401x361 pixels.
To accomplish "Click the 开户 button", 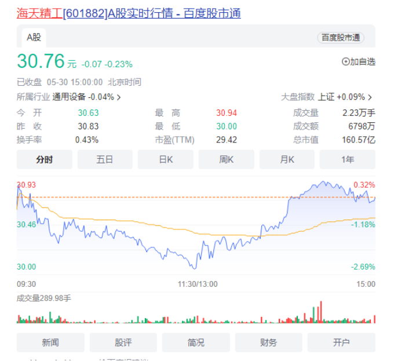I will coord(341,342).
